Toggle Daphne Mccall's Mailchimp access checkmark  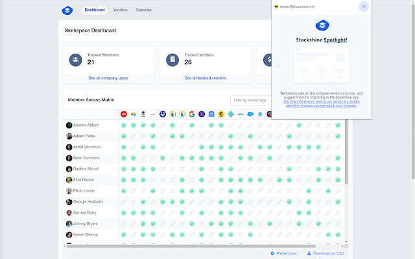[x=221, y=169]
